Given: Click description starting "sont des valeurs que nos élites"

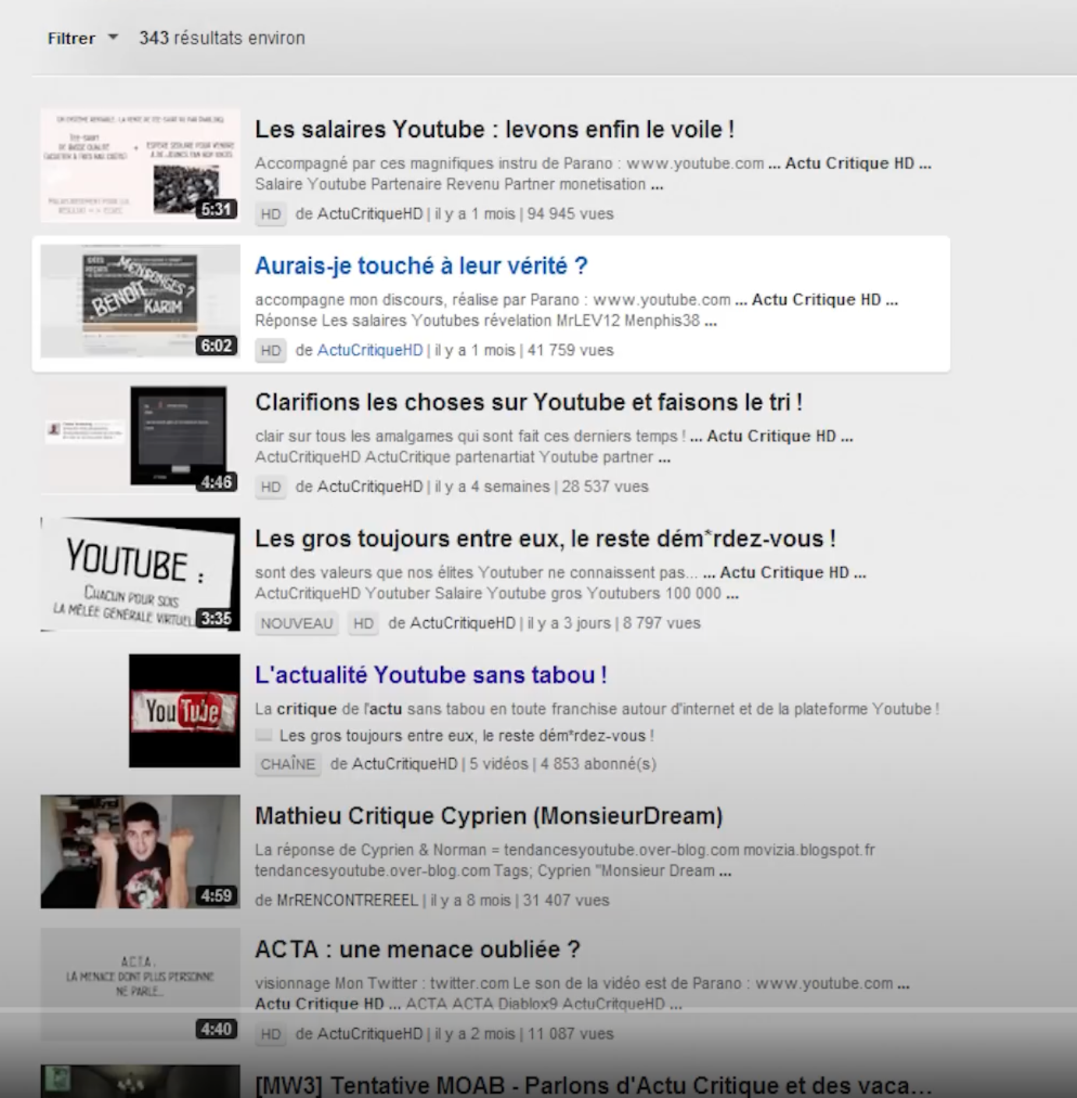Looking at the screenshot, I should click(x=560, y=583).
